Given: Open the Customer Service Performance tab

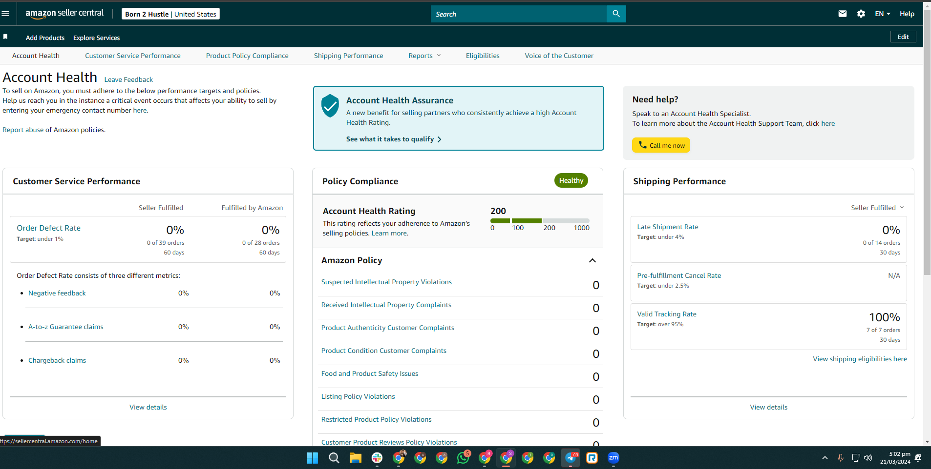Looking at the screenshot, I should tap(133, 56).
